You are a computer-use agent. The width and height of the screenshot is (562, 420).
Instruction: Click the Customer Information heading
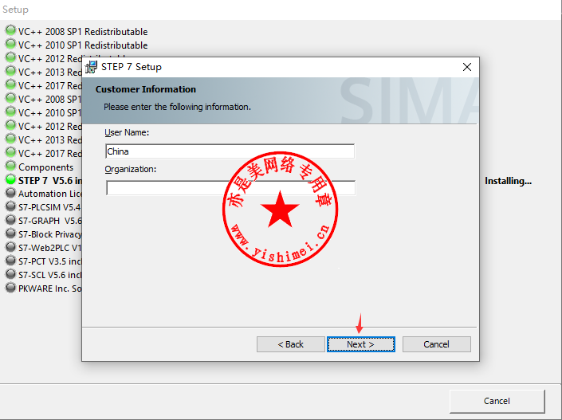[x=146, y=89]
